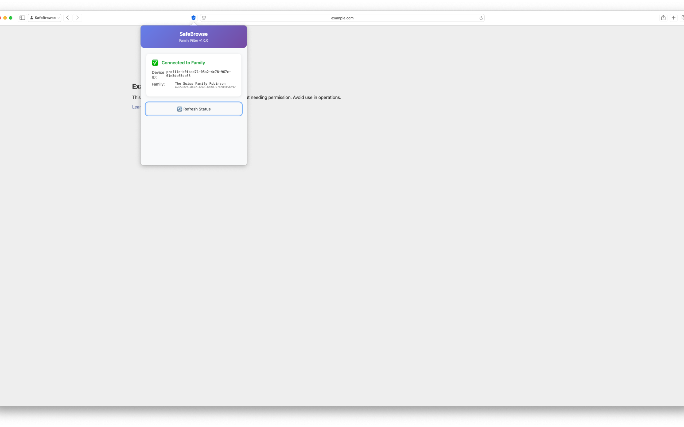Click the SafeBrowse shield extension icon
Screen dimensions: 684x427
pyautogui.click(x=193, y=18)
